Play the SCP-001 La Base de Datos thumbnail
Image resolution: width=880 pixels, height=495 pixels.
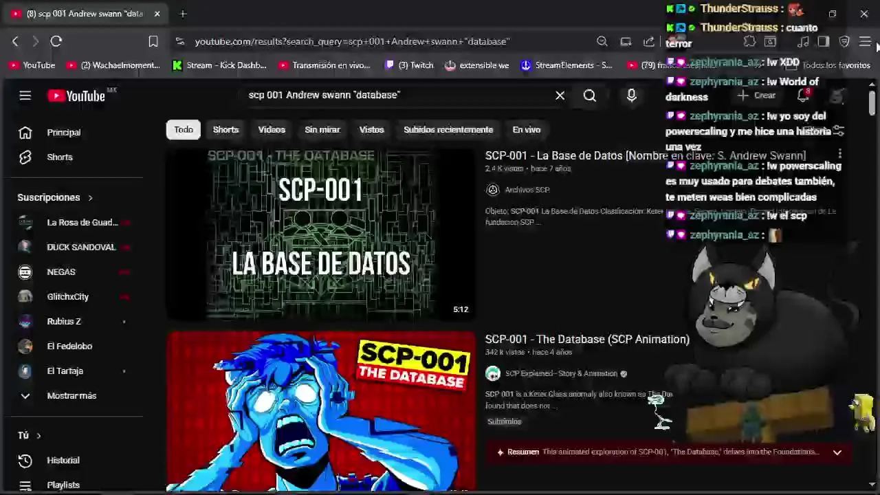pos(320,235)
